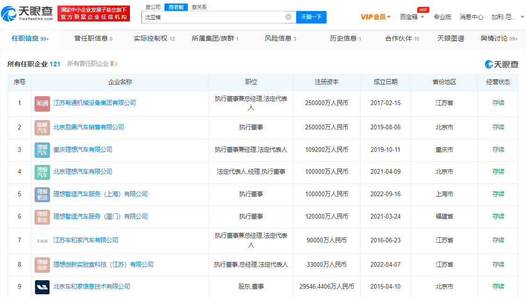The height and width of the screenshot is (298, 526).
Task: Clear the search box with X icon
Action: pos(288,17)
